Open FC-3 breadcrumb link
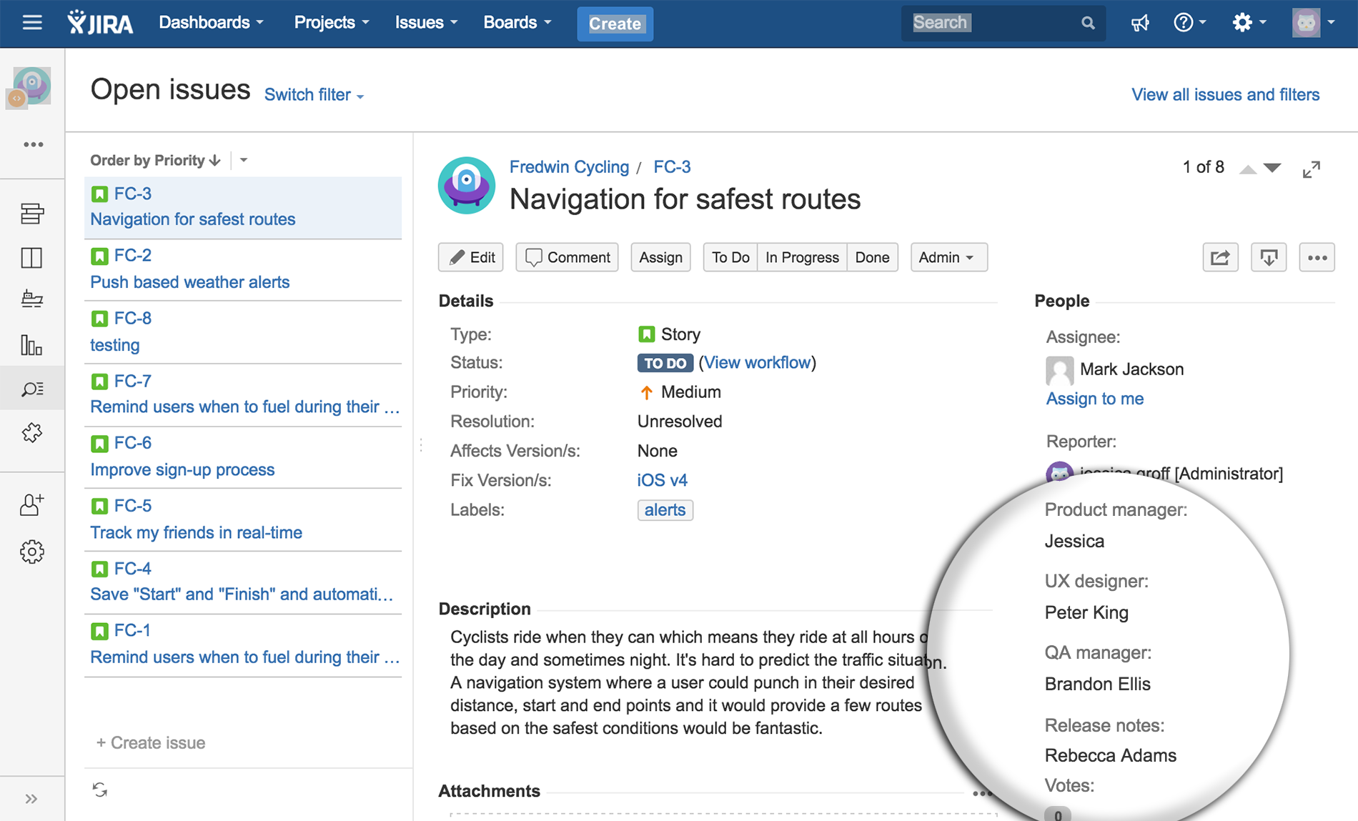This screenshot has height=821, width=1358. [x=672, y=167]
